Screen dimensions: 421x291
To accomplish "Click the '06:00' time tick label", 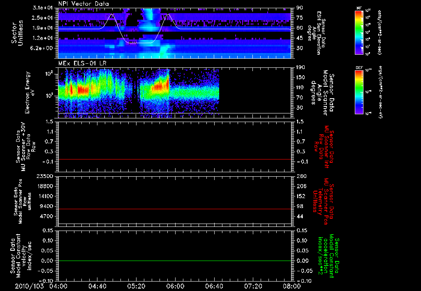I will [x=175, y=286].
